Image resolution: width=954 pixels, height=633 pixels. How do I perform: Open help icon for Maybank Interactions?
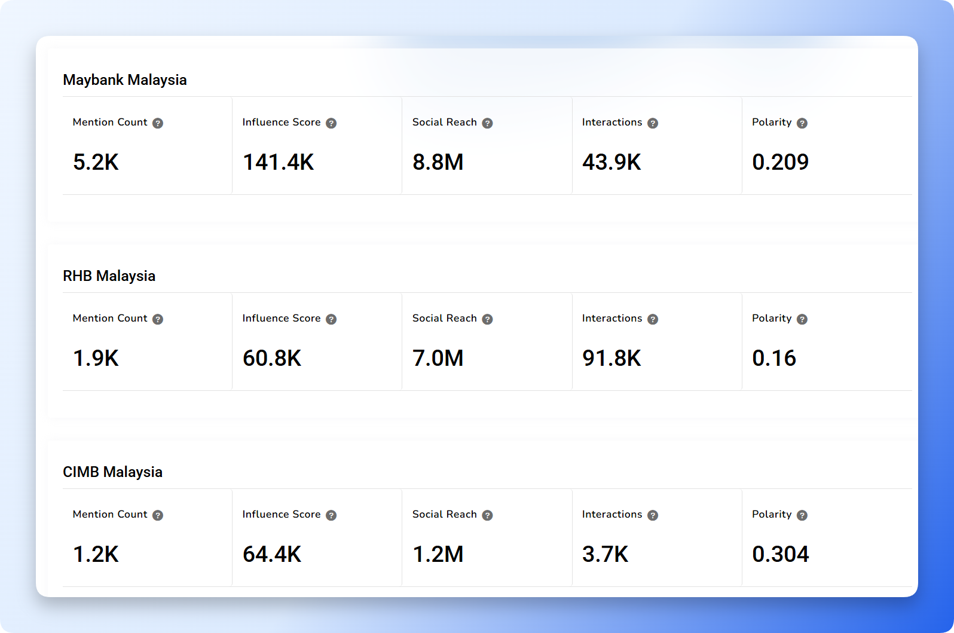click(x=653, y=123)
